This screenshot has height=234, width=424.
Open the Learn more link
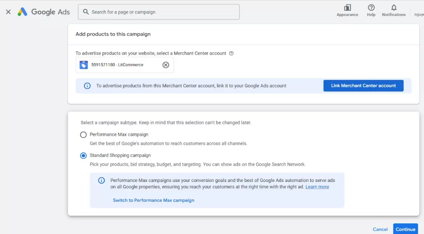pyautogui.click(x=317, y=187)
